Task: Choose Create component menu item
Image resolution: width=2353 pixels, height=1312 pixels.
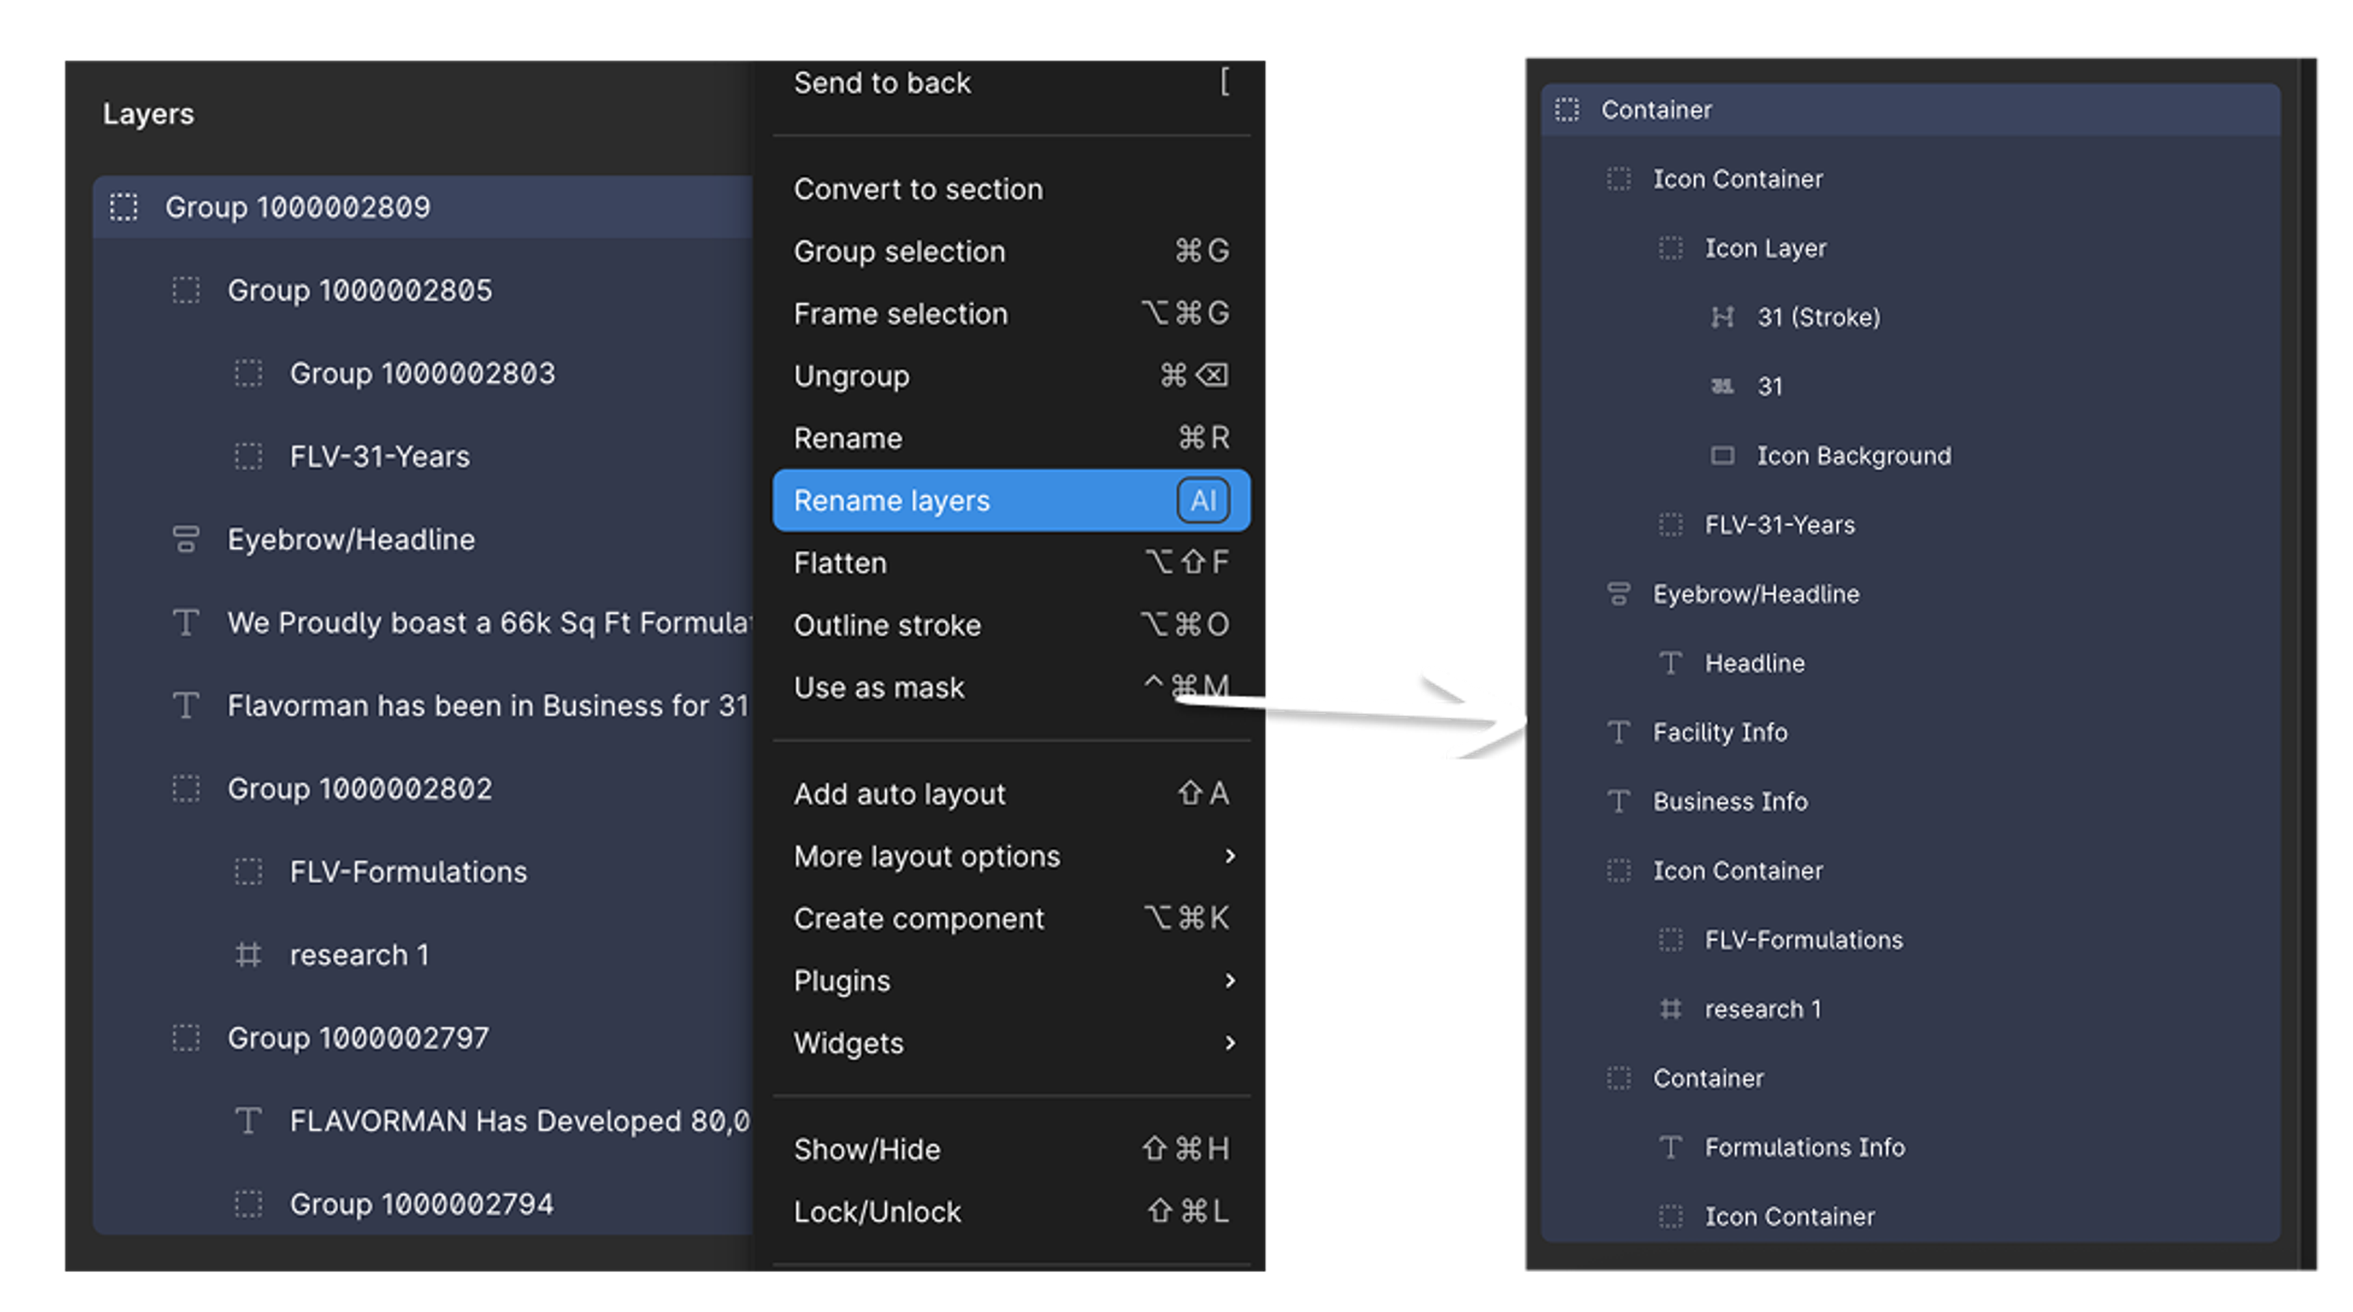Action: click(x=1011, y=919)
